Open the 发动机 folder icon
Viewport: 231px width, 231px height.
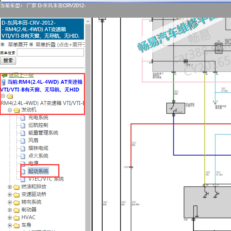click(x=16, y=110)
